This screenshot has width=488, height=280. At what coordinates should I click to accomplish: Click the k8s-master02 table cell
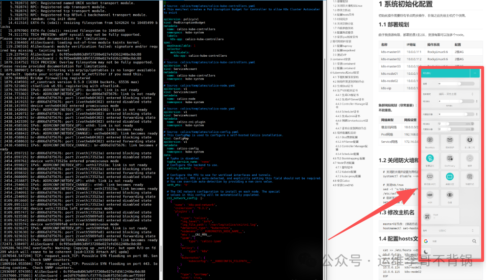390,59
